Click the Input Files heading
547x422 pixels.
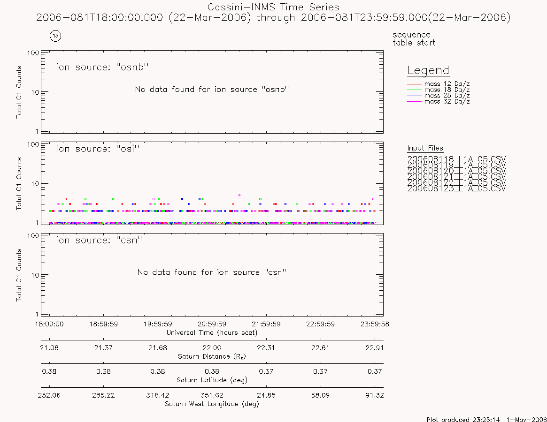425,148
